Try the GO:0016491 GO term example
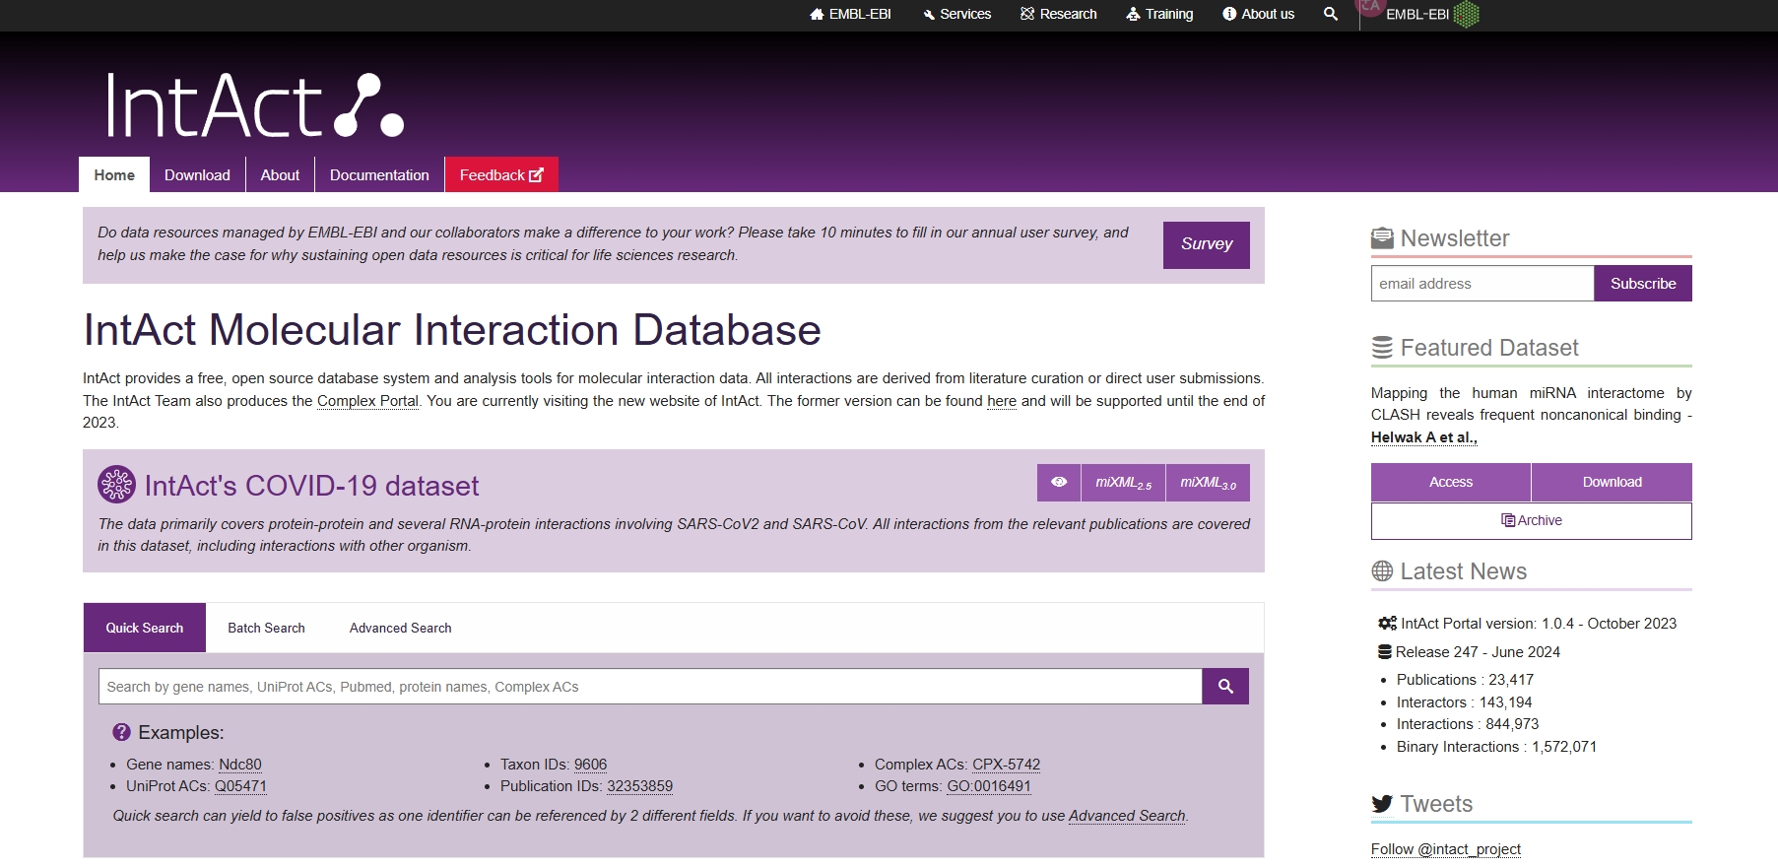 click(x=989, y=786)
